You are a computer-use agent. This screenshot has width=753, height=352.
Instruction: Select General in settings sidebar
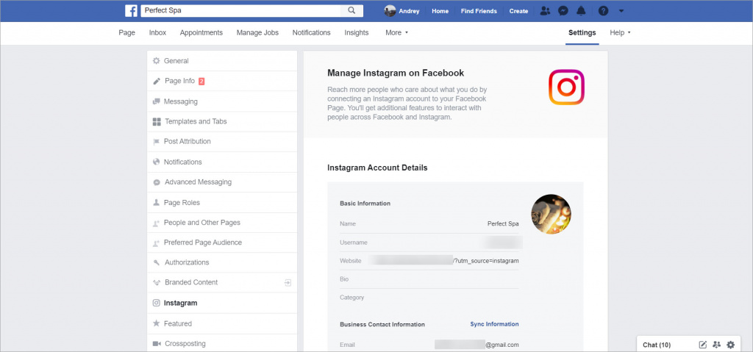(x=222, y=61)
